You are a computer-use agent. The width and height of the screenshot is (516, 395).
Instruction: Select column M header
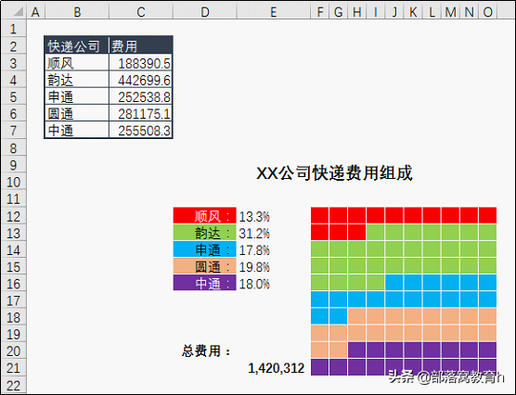[x=450, y=12]
